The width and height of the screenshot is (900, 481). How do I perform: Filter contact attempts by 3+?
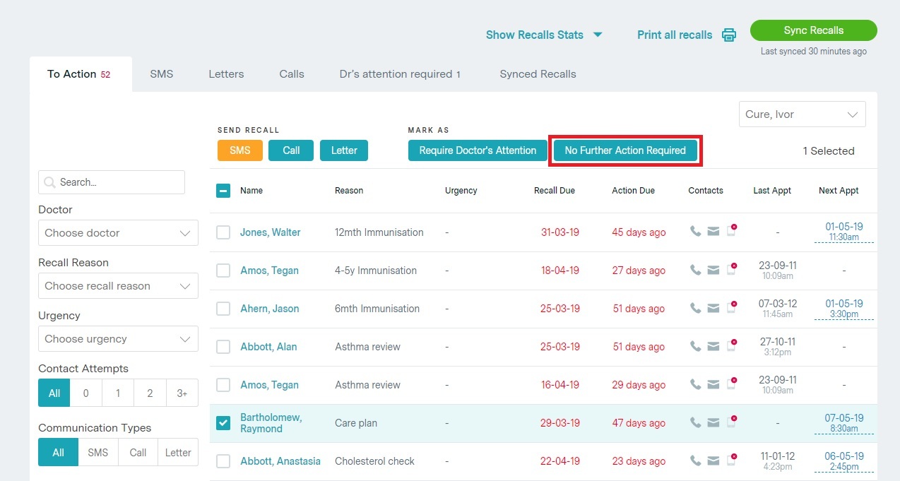[x=182, y=393]
